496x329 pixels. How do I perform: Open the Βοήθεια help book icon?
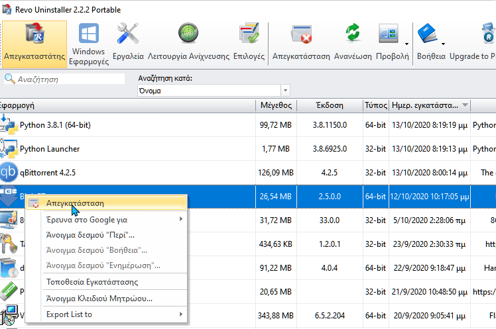click(427, 33)
